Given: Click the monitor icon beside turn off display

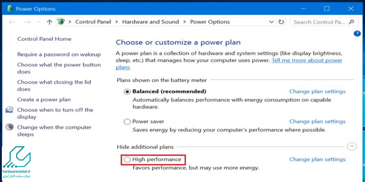Looking at the screenshot, I should point(10,110).
